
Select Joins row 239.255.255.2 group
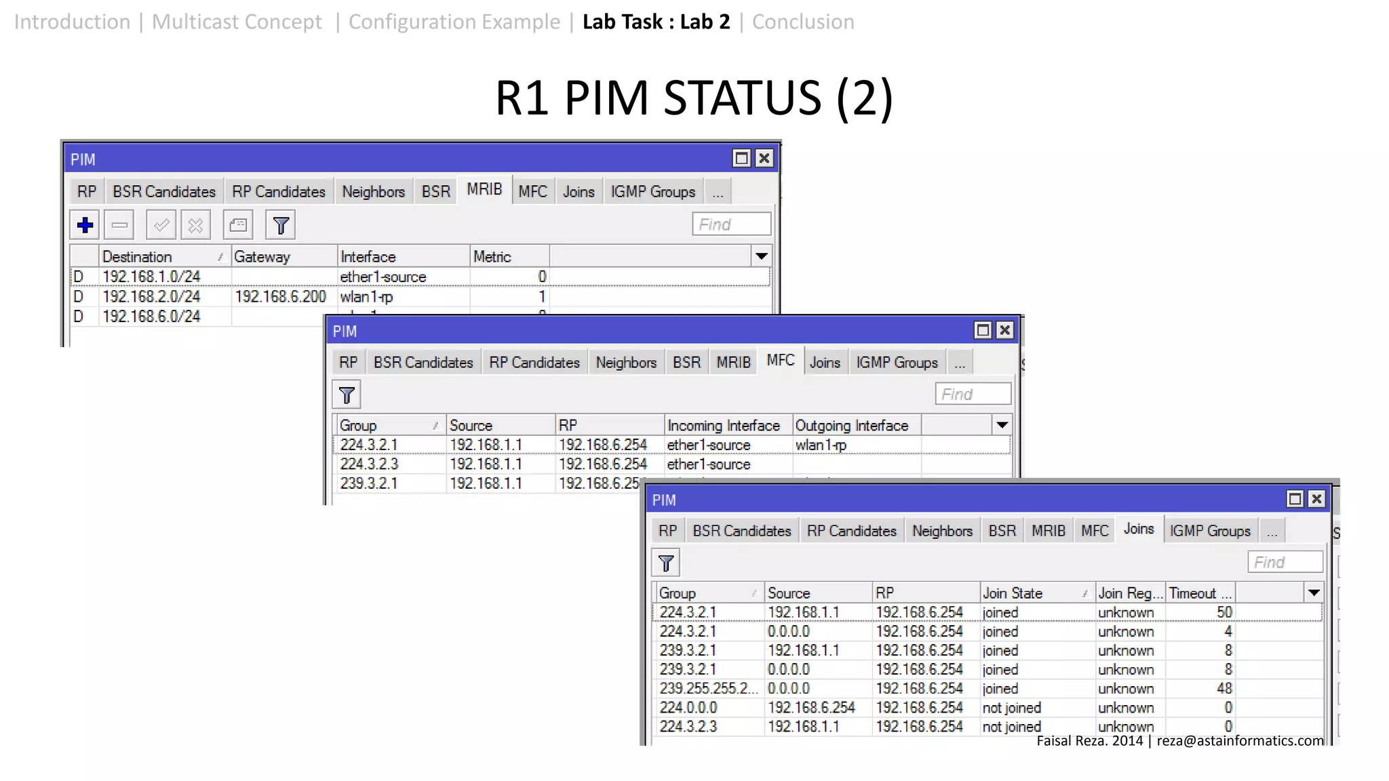pyautogui.click(x=987, y=688)
